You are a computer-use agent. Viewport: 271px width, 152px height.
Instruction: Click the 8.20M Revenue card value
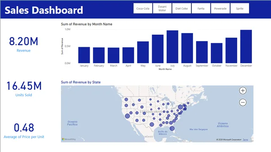[24, 41]
